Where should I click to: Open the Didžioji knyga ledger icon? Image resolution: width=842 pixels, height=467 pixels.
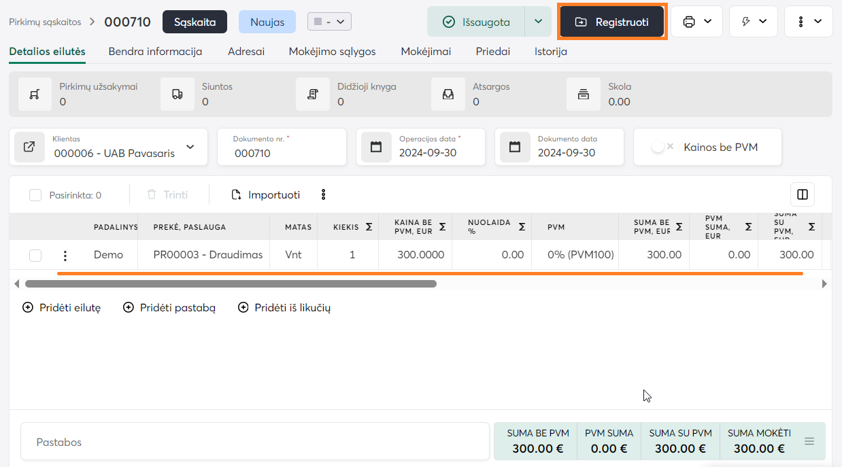pyautogui.click(x=313, y=94)
